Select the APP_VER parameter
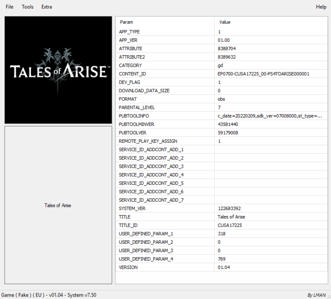This screenshot has height=299, width=331. [x=128, y=40]
